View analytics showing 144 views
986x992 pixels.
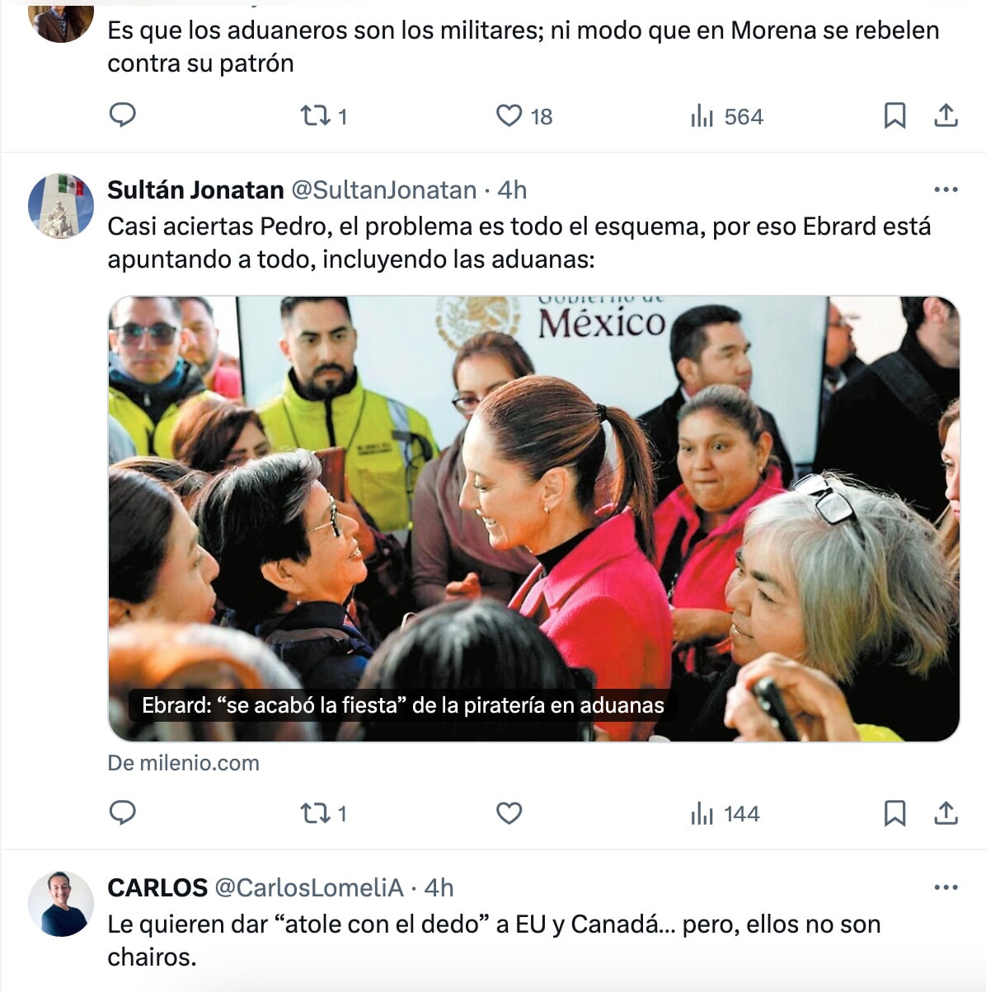pos(725,814)
